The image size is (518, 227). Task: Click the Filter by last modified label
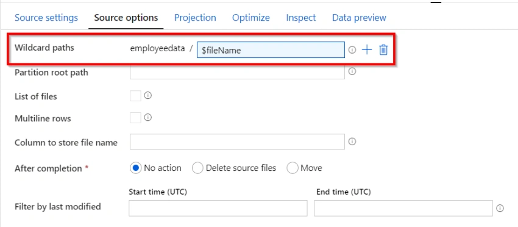[x=58, y=207]
